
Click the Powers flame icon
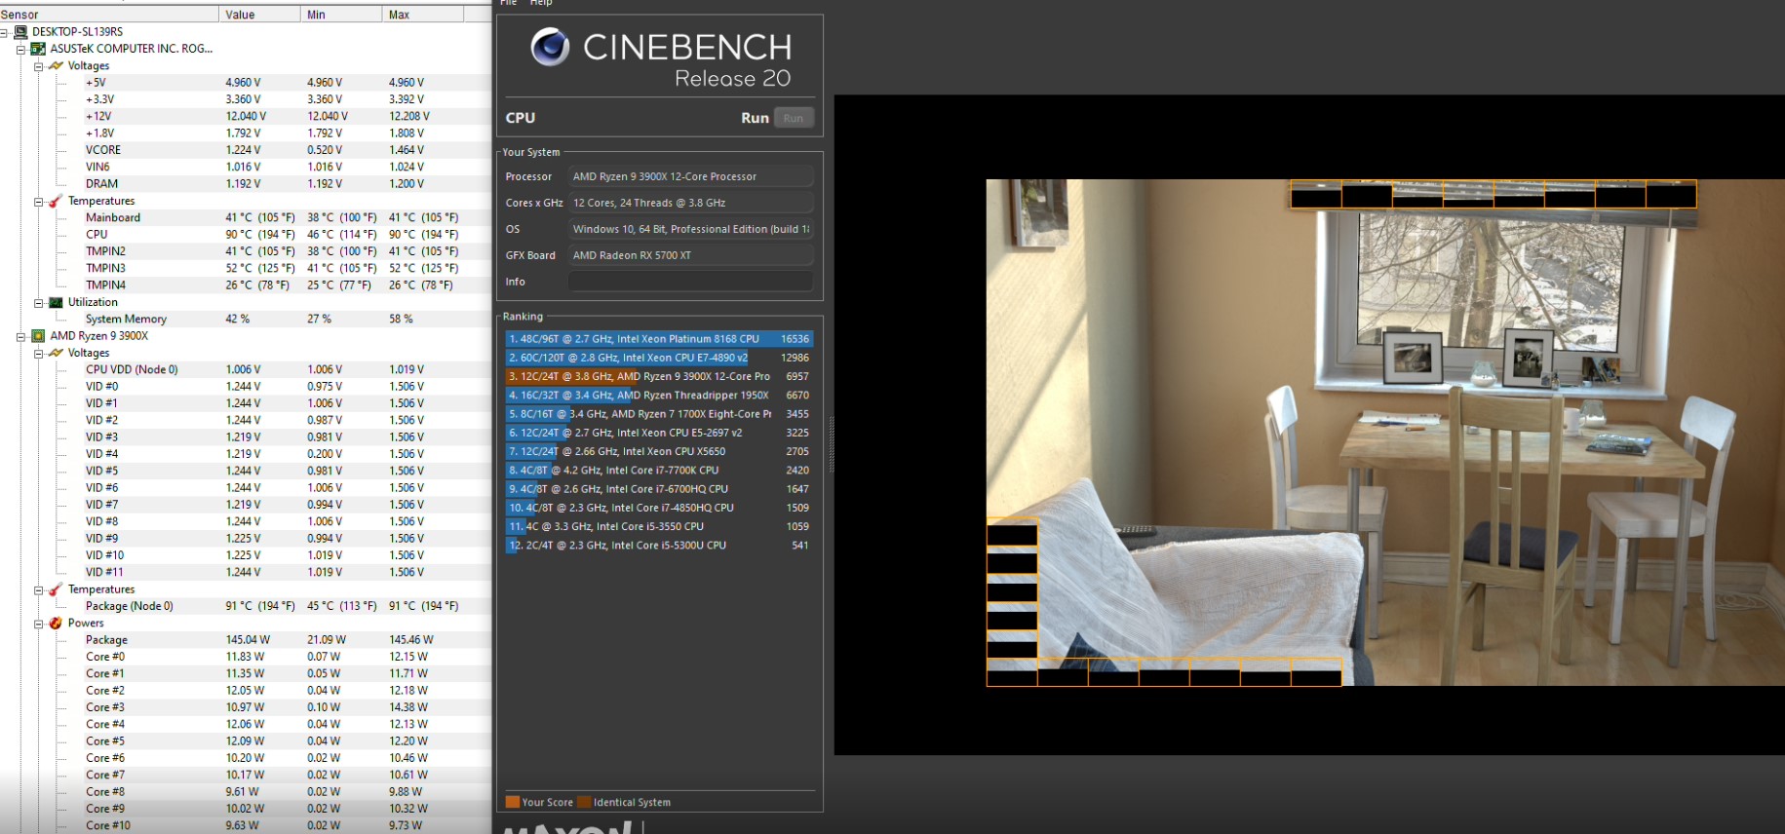coord(56,624)
